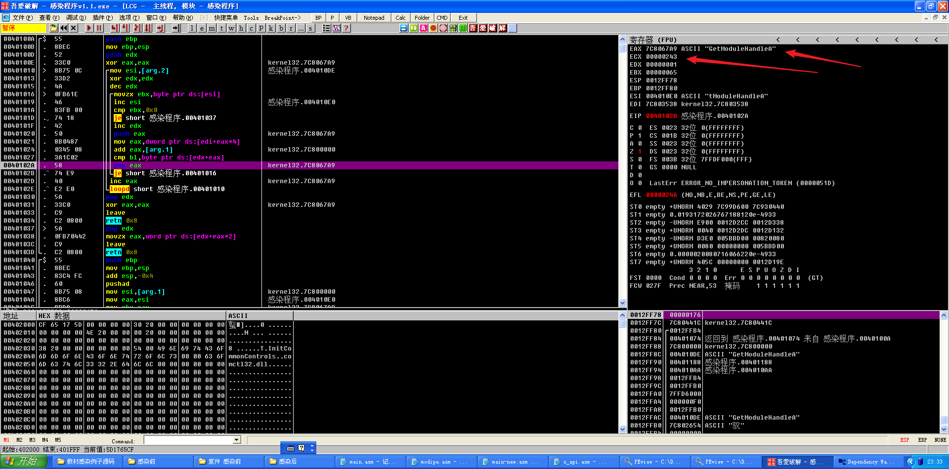Show references via the 'r' button
Viewport: 949px width, 469px height.
tap(291, 28)
